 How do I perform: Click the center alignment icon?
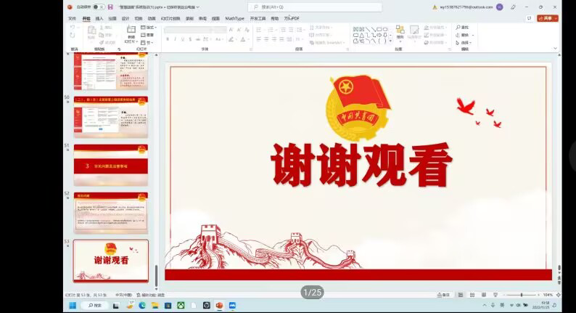pos(266,39)
